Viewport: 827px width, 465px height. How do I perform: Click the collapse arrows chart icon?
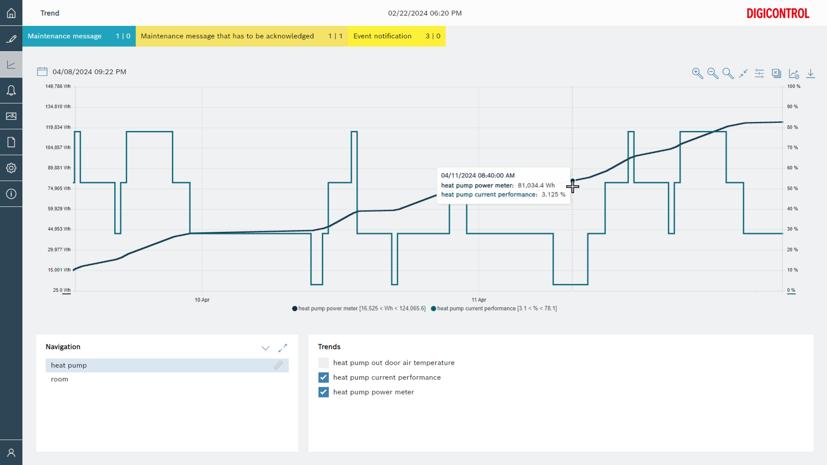coord(743,73)
